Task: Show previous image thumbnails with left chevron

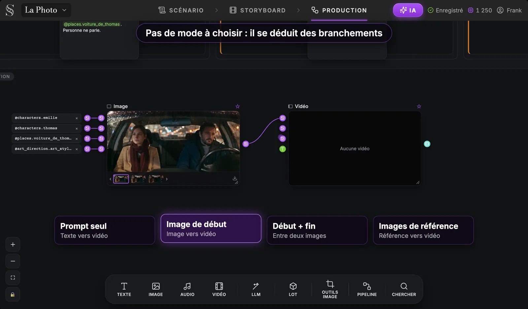Action: (110, 179)
